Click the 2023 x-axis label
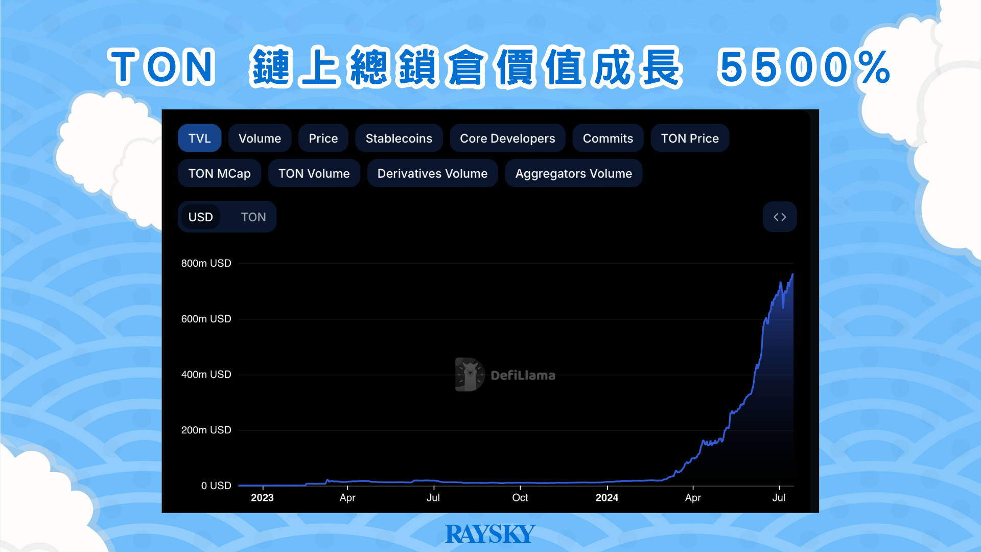This screenshot has width=981, height=552. (x=262, y=497)
